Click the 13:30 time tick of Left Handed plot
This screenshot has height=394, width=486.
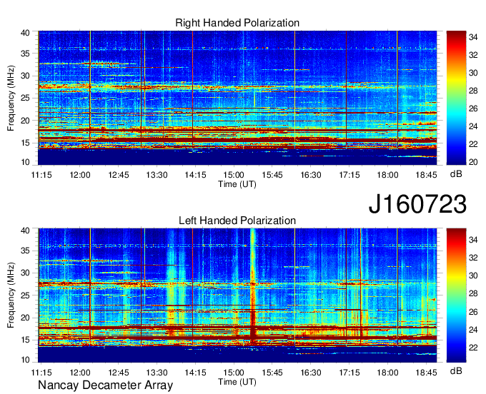157,373
